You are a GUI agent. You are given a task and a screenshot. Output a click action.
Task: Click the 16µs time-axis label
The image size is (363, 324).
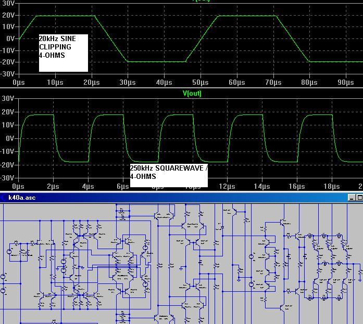296,187
